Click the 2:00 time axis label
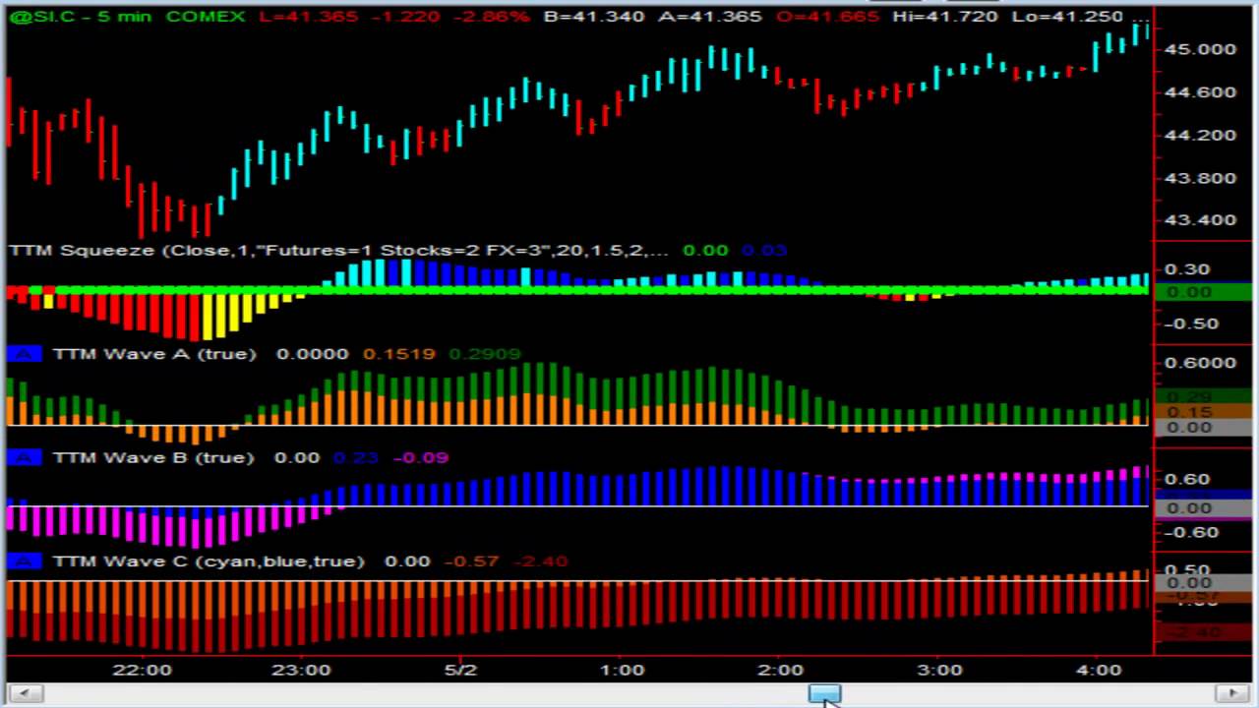1259x708 pixels. (781, 670)
